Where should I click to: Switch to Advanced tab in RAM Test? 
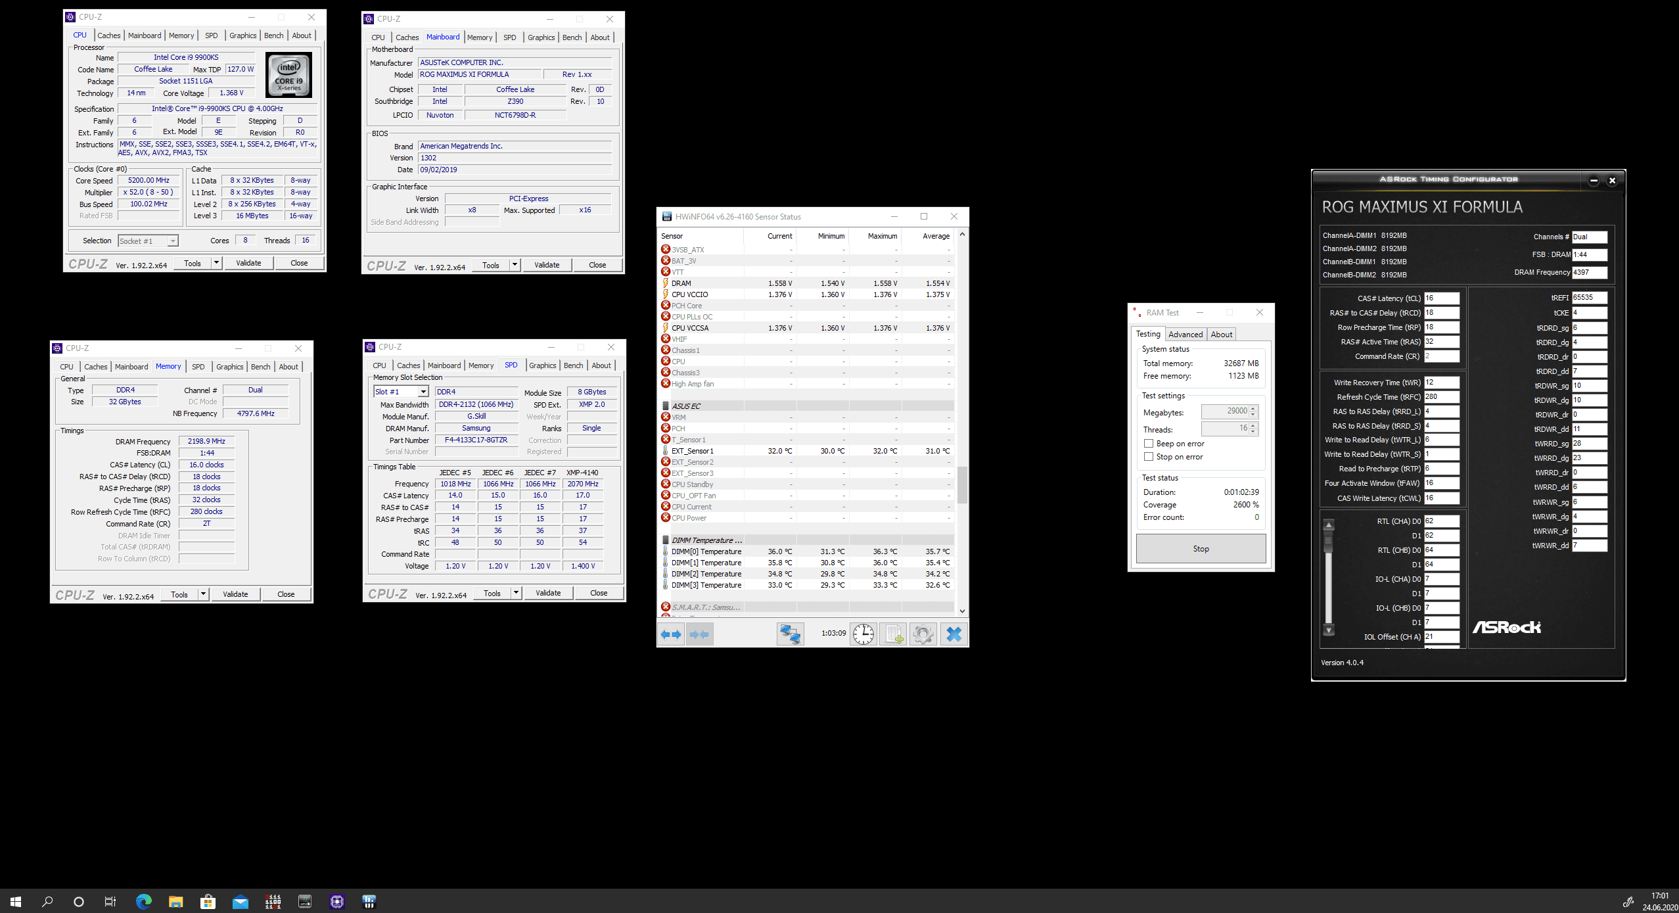point(1185,335)
